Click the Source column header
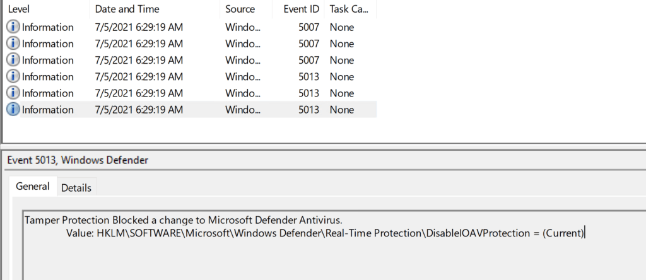This screenshot has height=280, width=646. [x=240, y=9]
